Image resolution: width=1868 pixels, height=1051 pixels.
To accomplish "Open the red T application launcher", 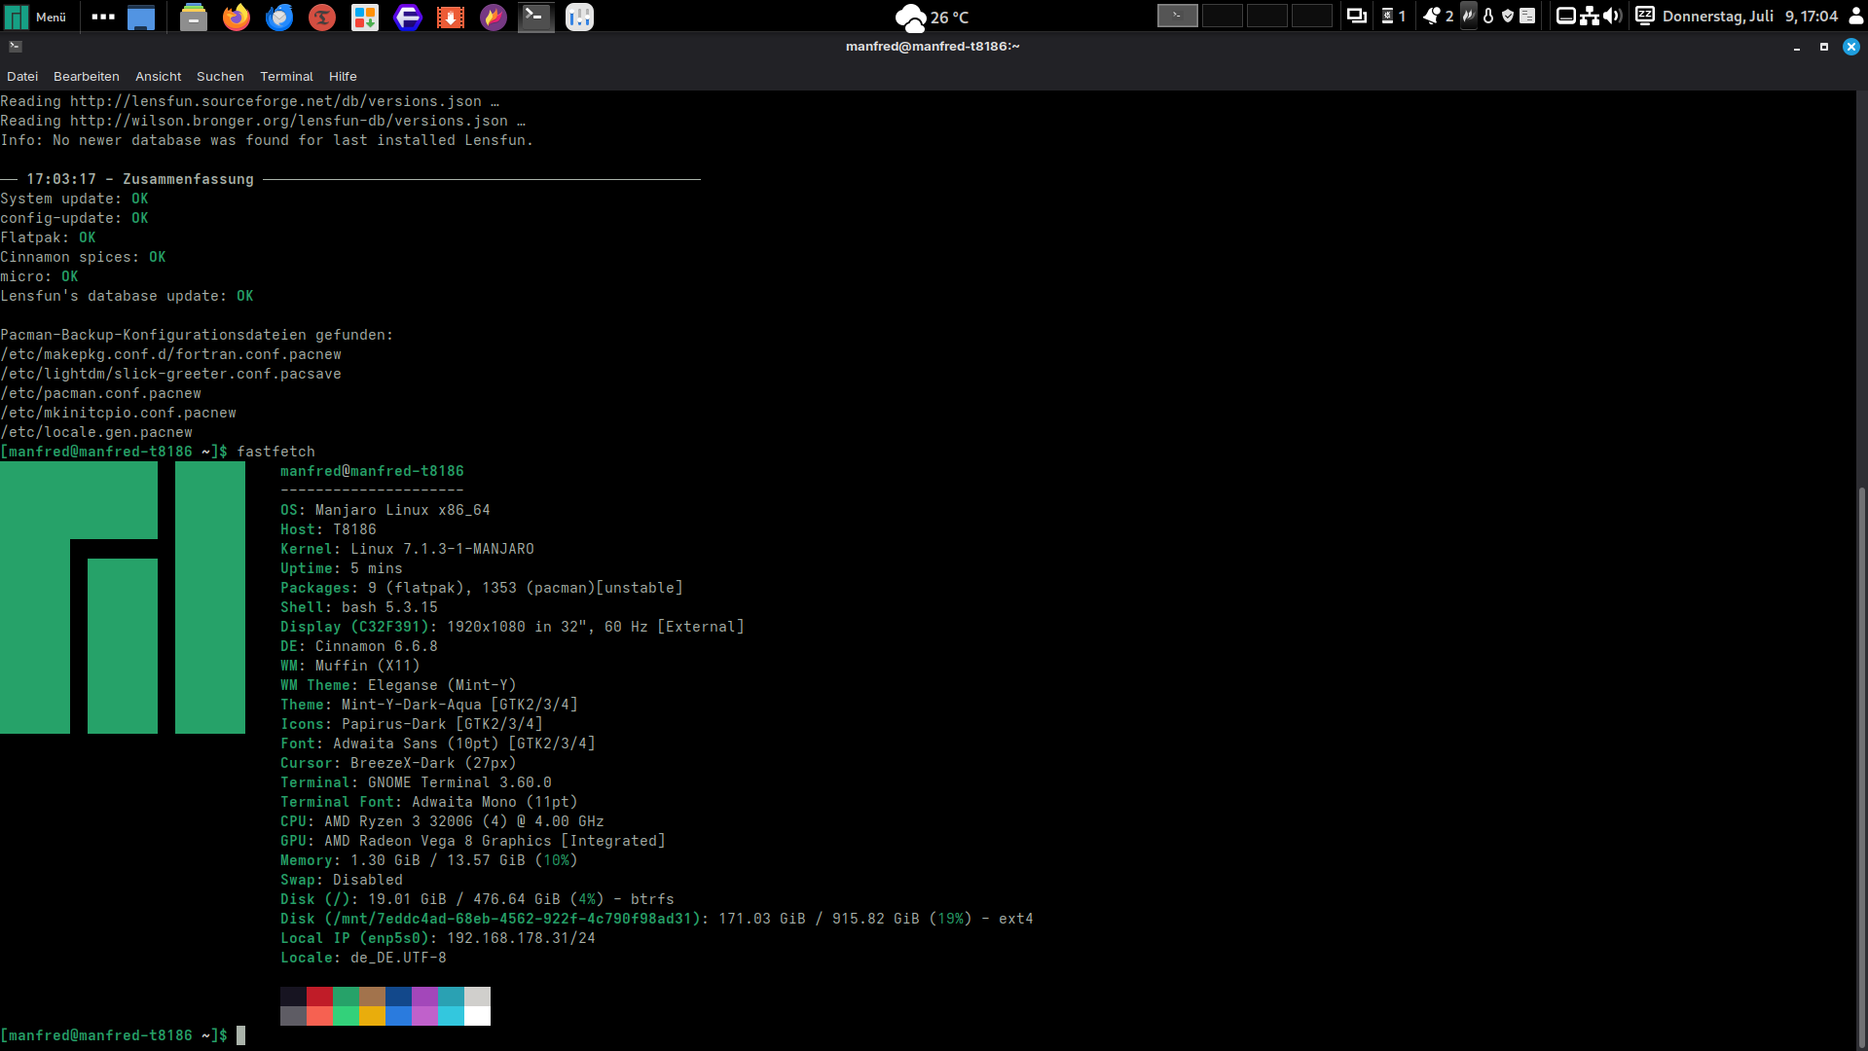I will 322,17.
